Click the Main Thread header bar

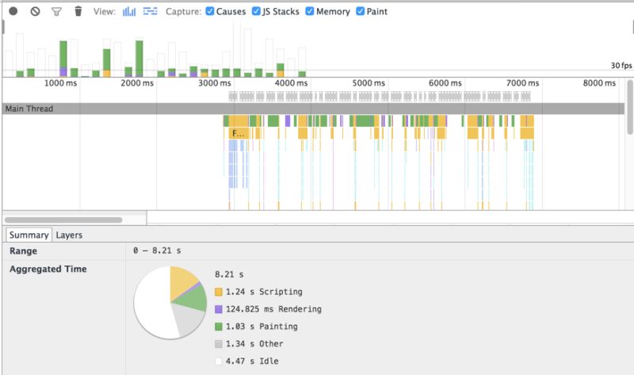point(313,109)
